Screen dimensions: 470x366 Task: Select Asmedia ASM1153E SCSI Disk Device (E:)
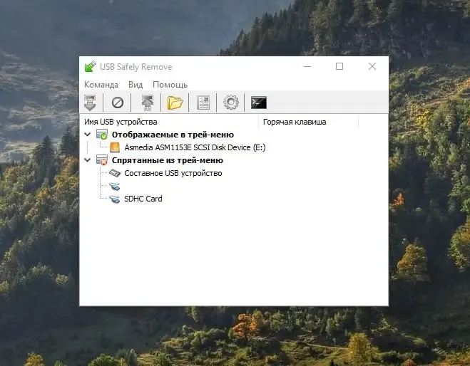click(195, 147)
